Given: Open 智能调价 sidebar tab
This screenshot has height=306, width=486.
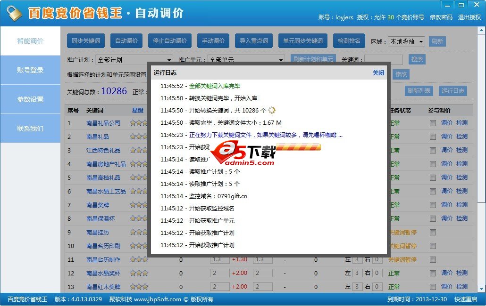Looking at the screenshot, I should tap(30, 41).
